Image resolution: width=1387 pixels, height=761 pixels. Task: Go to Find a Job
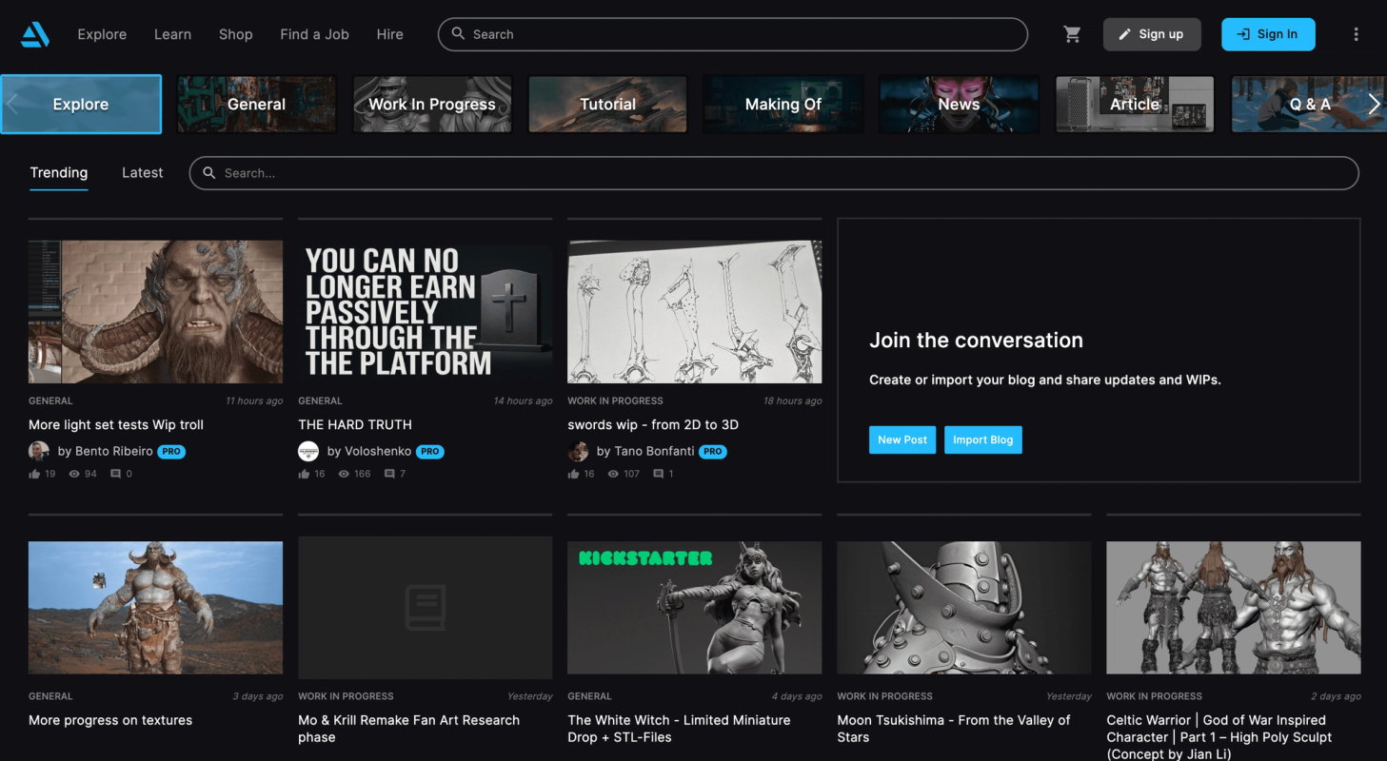click(314, 34)
